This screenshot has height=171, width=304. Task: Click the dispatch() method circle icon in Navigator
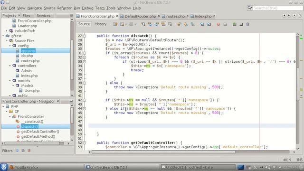(18, 127)
